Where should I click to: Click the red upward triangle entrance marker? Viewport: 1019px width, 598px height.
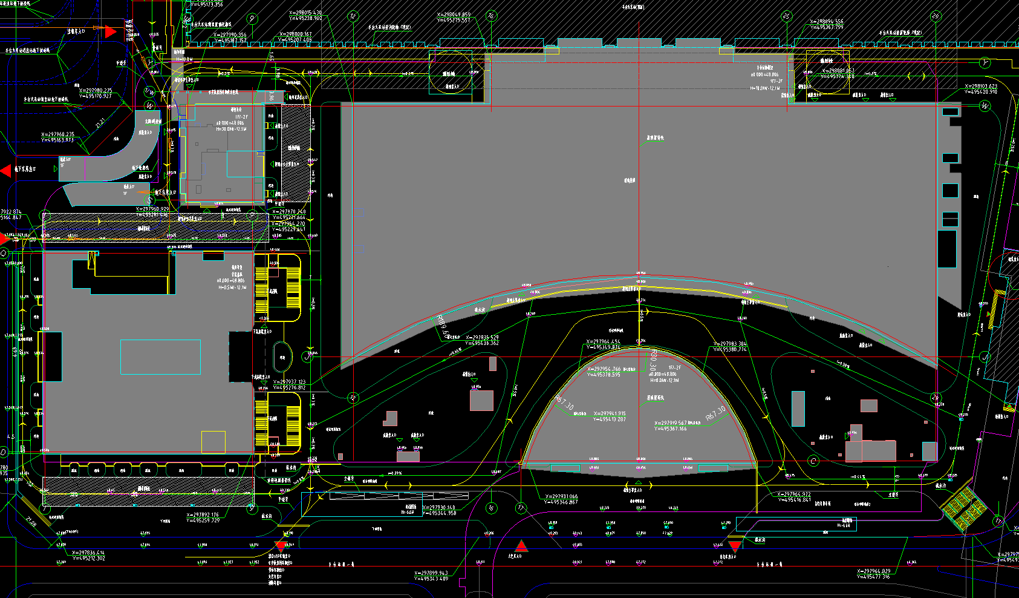(521, 547)
